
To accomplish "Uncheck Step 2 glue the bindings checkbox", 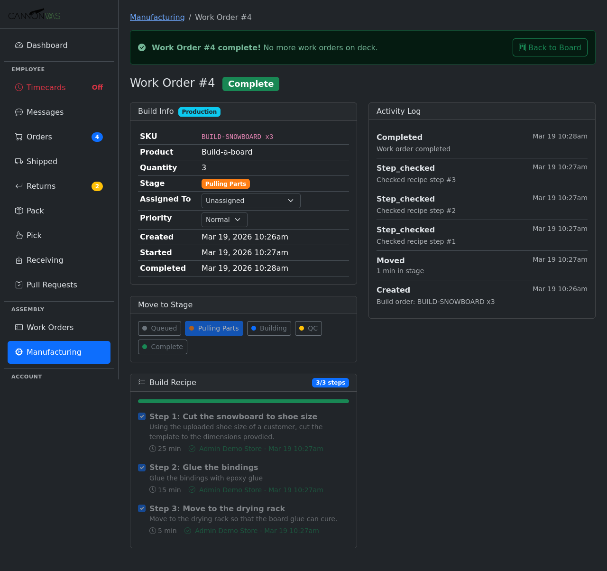I will (x=142, y=468).
